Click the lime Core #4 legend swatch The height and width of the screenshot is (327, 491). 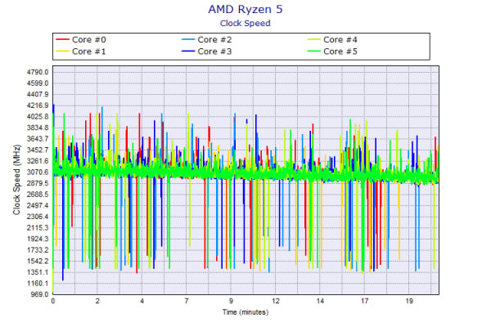314,40
